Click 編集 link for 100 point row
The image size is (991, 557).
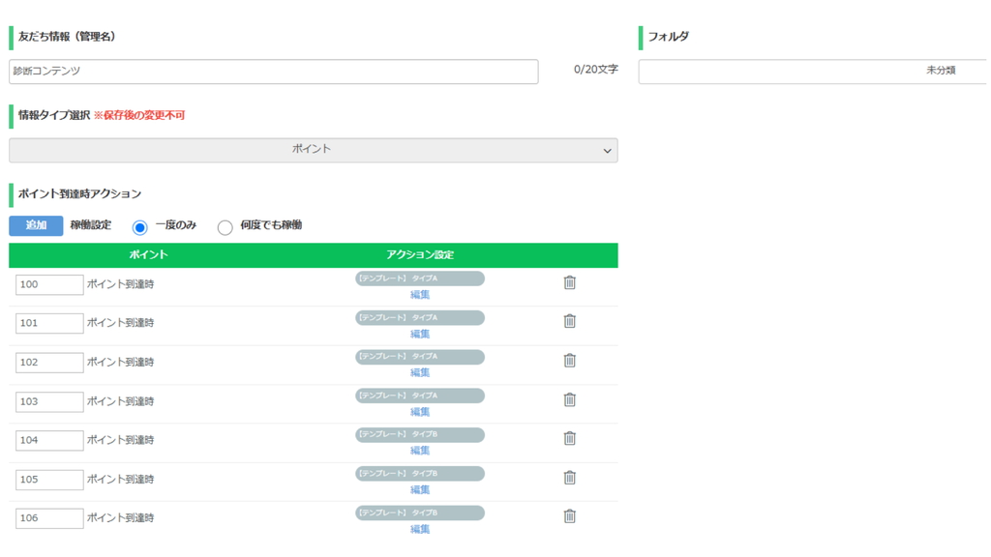click(x=420, y=294)
